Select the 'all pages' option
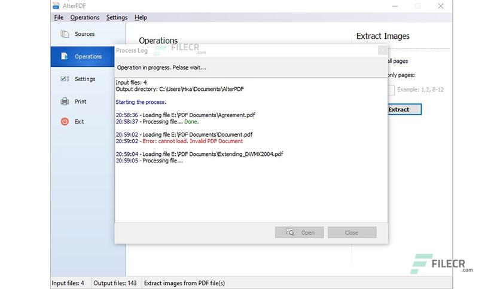 [x=398, y=61]
